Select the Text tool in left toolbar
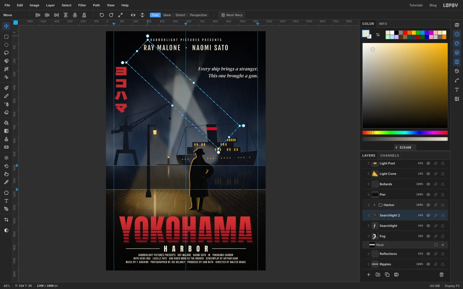Image resolution: width=463 pixels, height=289 pixels. click(6, 201)
